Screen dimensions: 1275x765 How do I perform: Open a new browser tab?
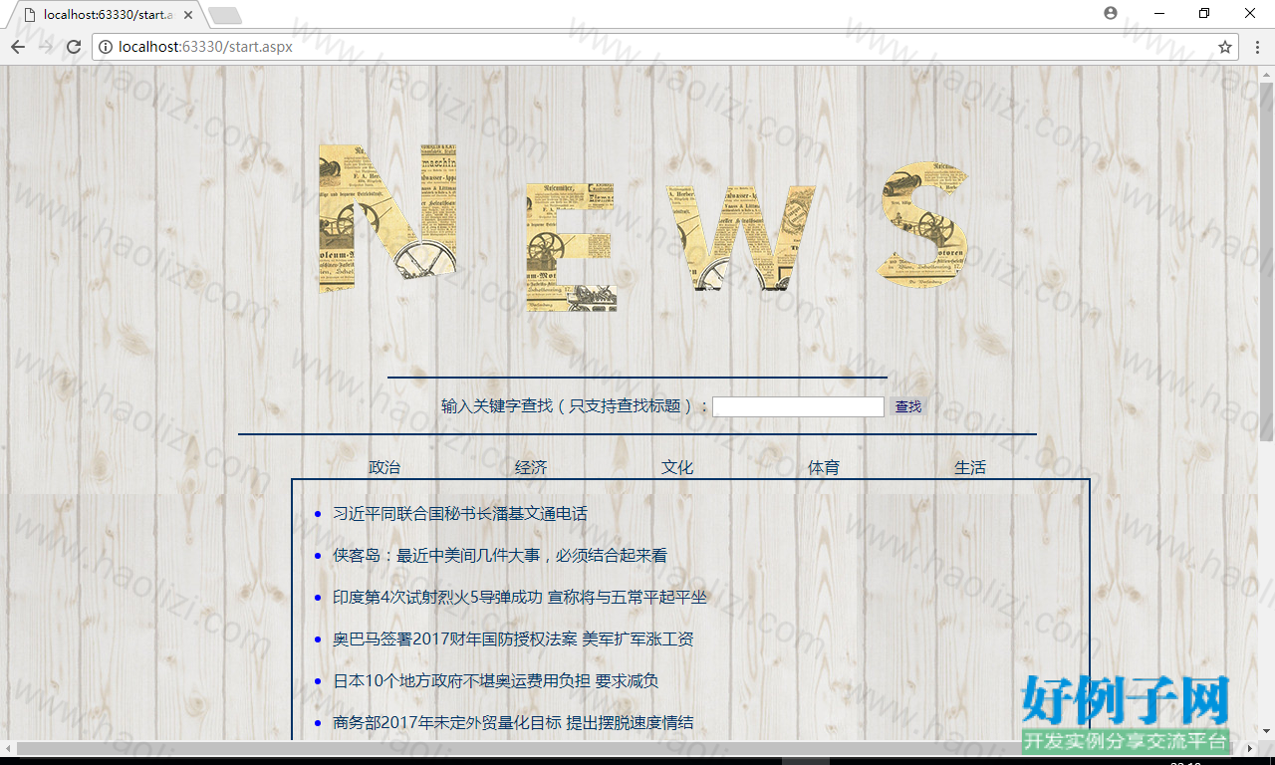coord(225,15)
